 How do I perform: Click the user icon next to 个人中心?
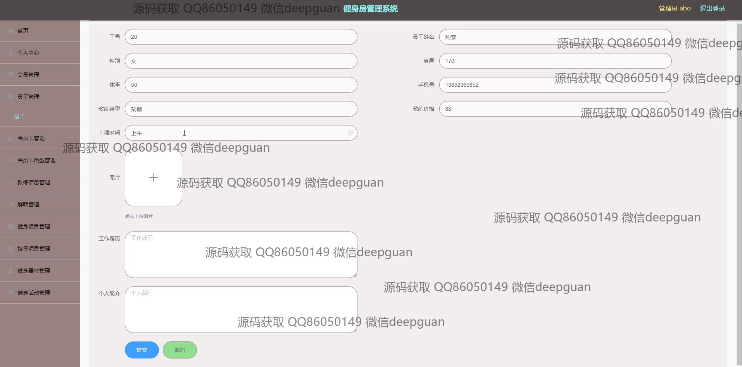(x=11, y=53)
